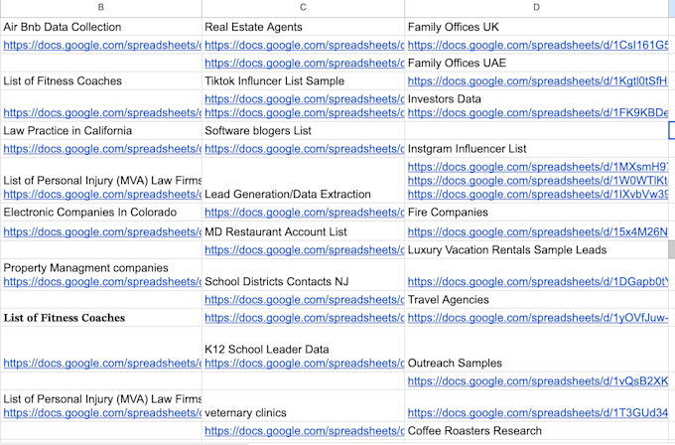The height and width of the screenshot is (445, 675).
Task: Select the 'Electronic Companies In Colorado' cell
Action: [x=100, y=212]
